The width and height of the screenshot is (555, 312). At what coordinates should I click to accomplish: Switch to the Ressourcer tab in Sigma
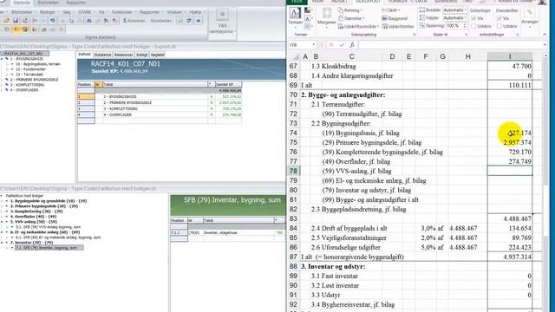pos(123,55)
